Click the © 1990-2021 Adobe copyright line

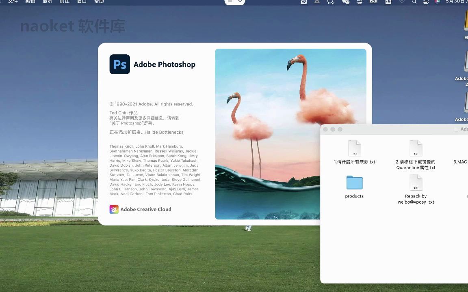(x=151, y=104)
